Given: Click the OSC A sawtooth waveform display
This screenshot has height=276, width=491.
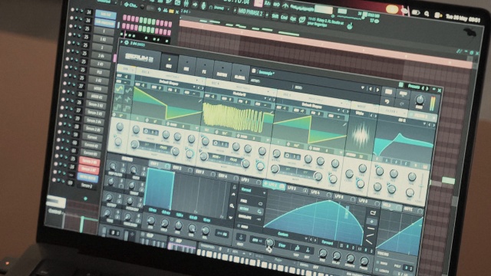Looking at the screenshot, I should point(168,104).
